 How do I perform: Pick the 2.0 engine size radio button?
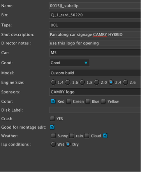tap(97, 82)
